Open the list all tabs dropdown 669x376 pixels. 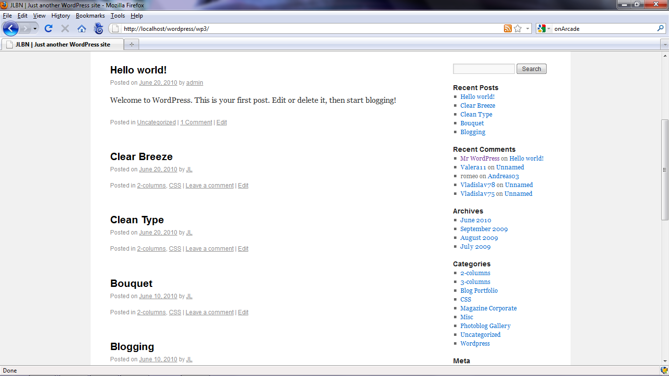point(665,45)
